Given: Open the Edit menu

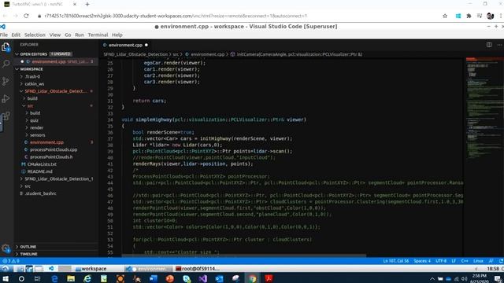Looking at the screenshot, I should 16,35.
